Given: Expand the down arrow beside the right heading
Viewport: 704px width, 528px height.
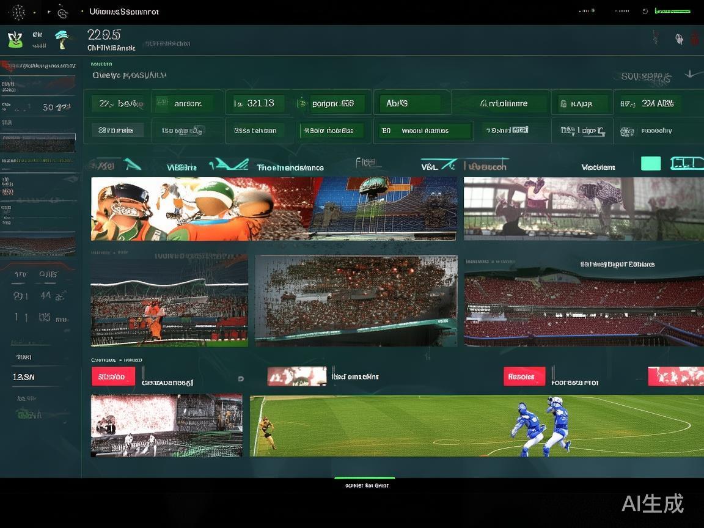Looking at the screenshot, I should click(691, 74).
